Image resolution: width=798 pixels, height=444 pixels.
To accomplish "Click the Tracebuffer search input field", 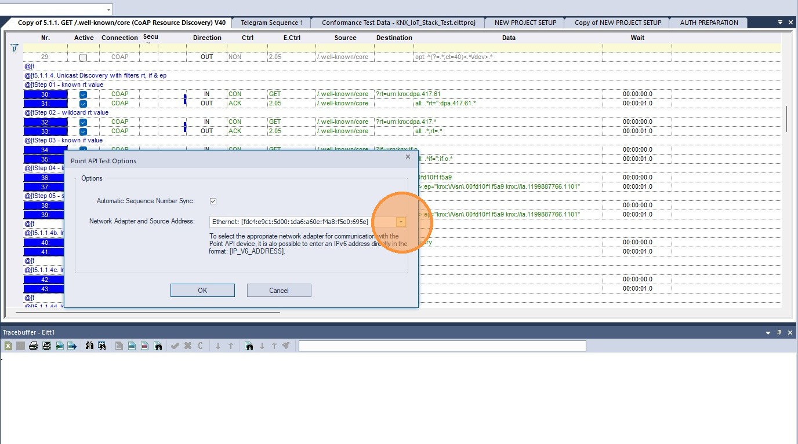I will coord(442,346).
